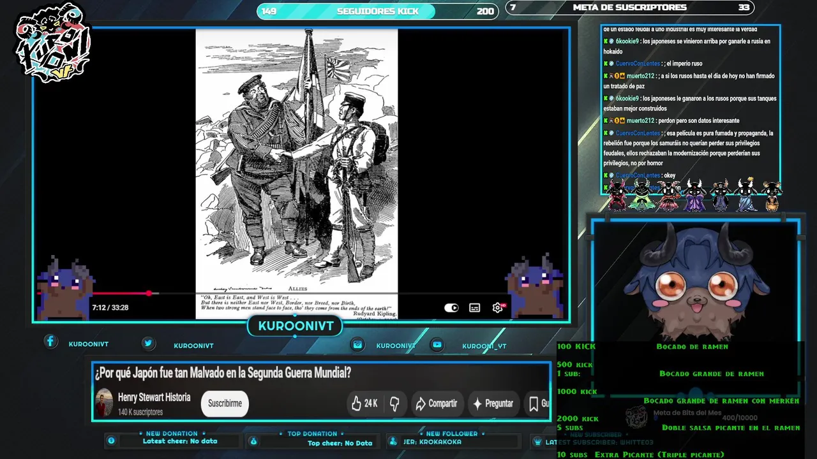817x459 pixels.
Task: Click the left pixel-art mascot
Action: coord(64,289)
